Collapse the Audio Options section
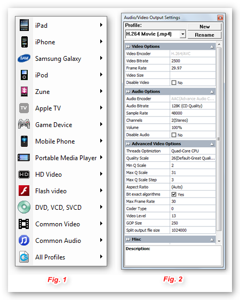Screen dimensions: 240x300 pyautogui.click(x=212, y=92)
